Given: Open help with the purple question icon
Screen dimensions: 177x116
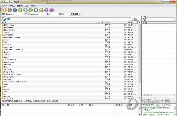Looking at the screenshot, I should point(51,10).
